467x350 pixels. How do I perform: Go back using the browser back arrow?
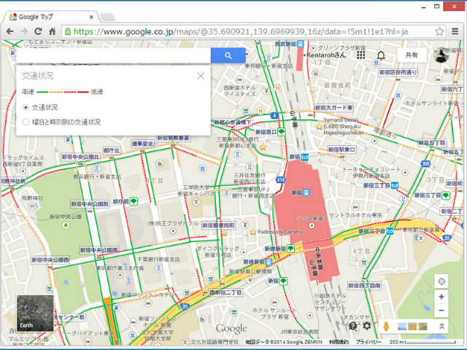[x=9, y=31]
